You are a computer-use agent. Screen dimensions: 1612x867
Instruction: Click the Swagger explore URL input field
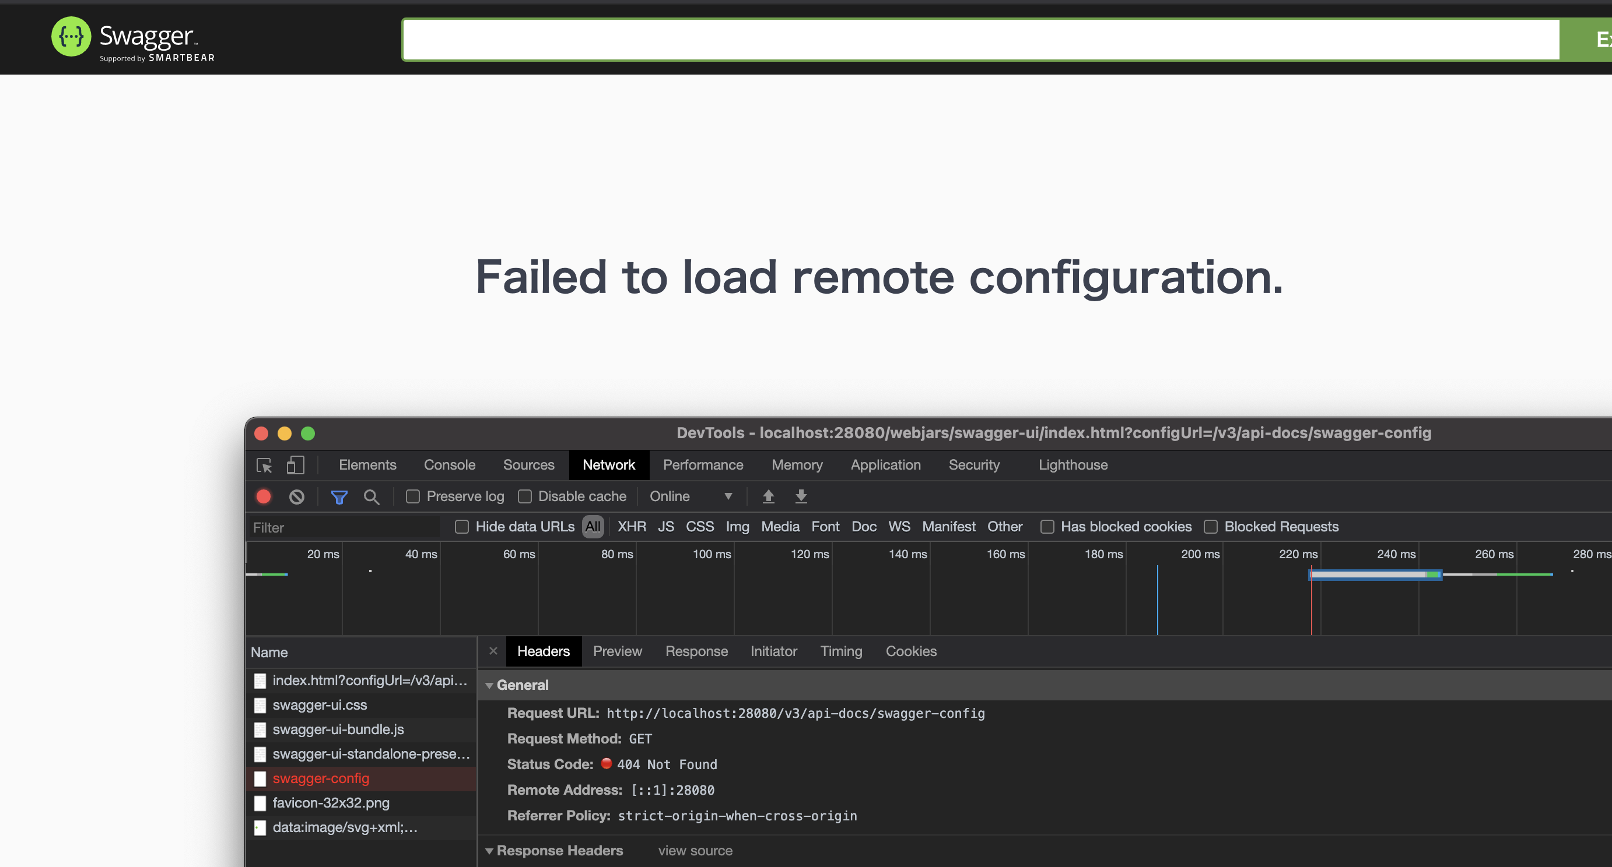[980, 40]
